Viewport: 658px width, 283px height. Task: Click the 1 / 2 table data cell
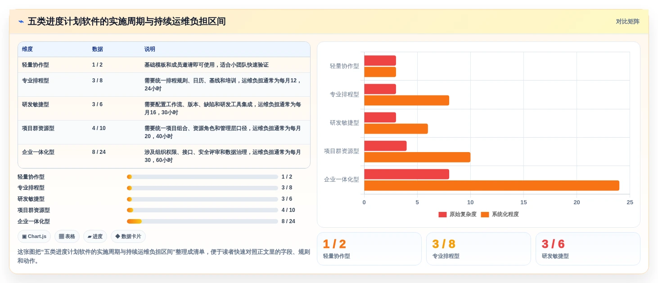coord(97,65)
